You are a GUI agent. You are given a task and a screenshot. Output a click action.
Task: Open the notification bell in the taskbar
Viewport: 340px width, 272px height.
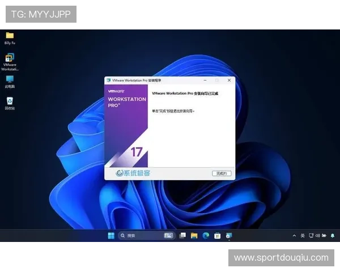coord(332,235)
